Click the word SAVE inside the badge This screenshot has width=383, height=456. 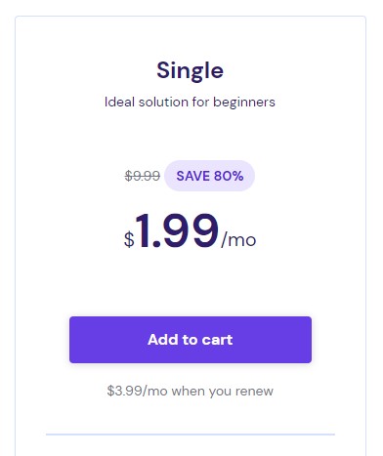(x=193, y=176)
